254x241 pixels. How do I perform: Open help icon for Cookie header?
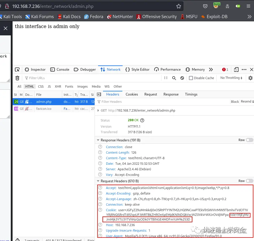[100, 210]
